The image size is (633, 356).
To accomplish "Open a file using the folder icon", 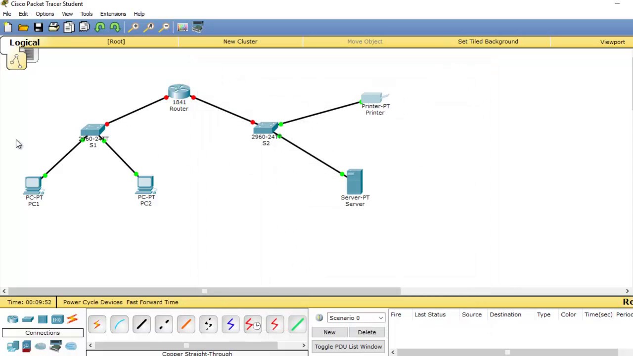I will tap(23, 27).
